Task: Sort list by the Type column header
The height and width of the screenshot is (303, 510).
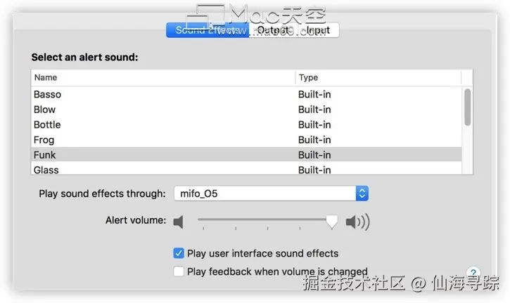Action: [x=378, y=78]
